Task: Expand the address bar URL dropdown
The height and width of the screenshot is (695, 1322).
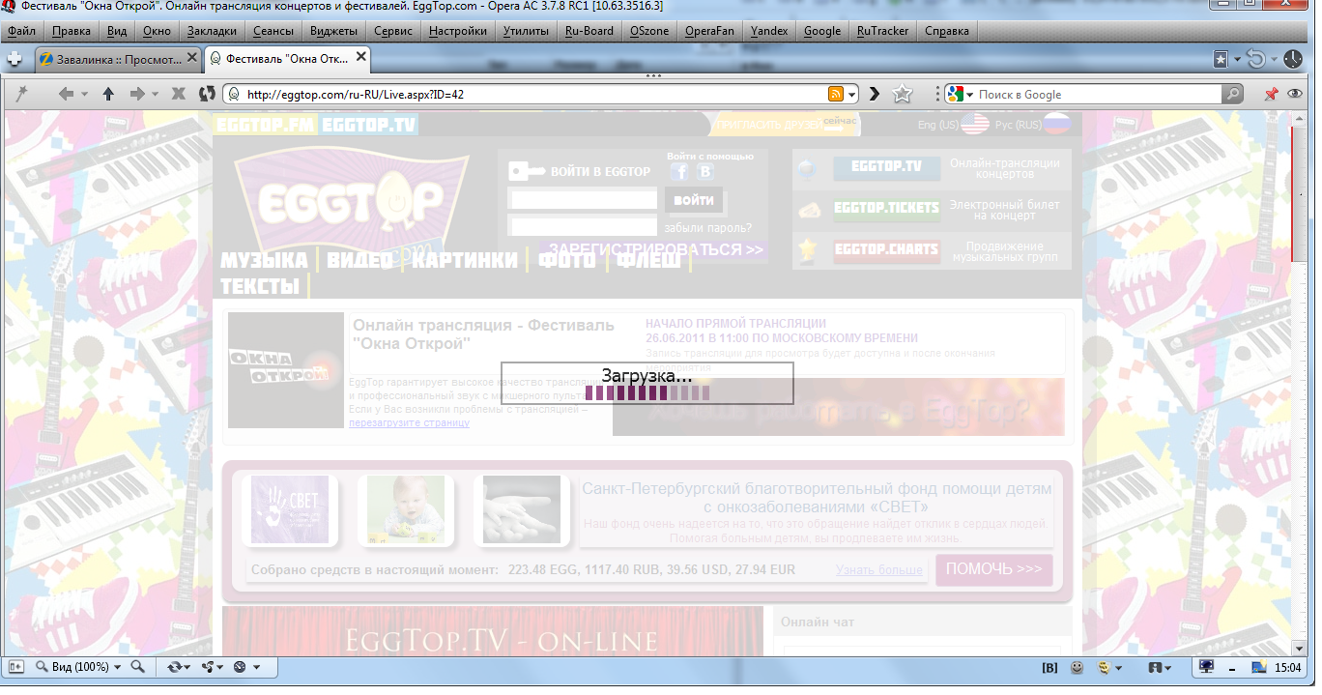Action: [852, 95]
